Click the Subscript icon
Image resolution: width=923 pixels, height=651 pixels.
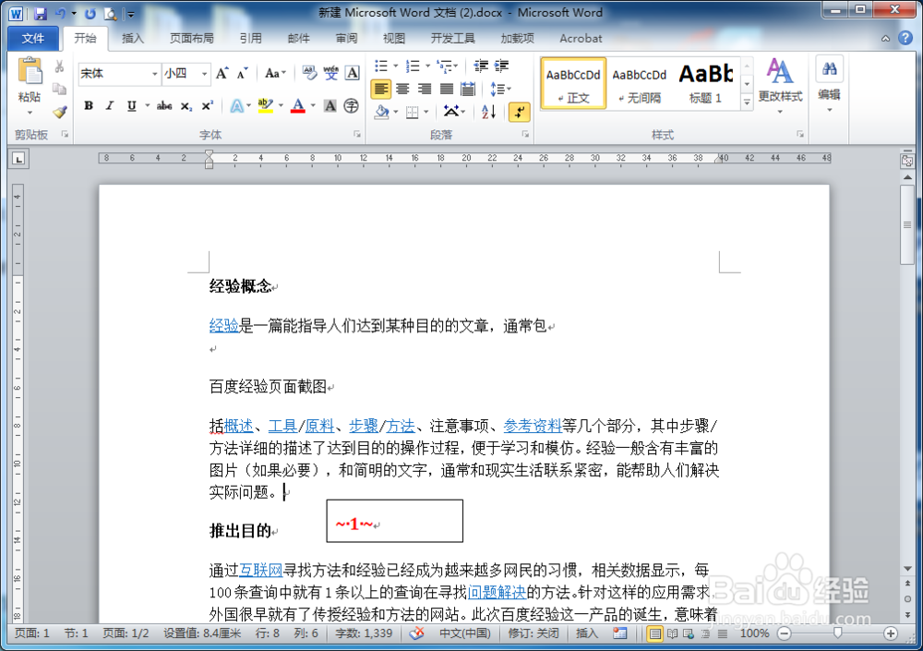tap(186, 106)
